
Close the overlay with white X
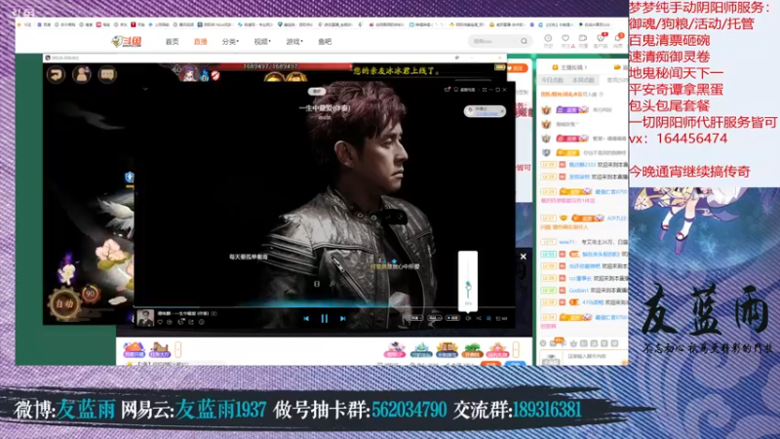[524, 257]
